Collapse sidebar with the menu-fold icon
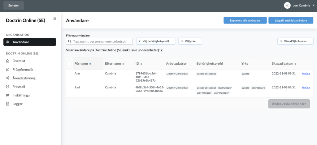317x145 pixels. (55, 18)
